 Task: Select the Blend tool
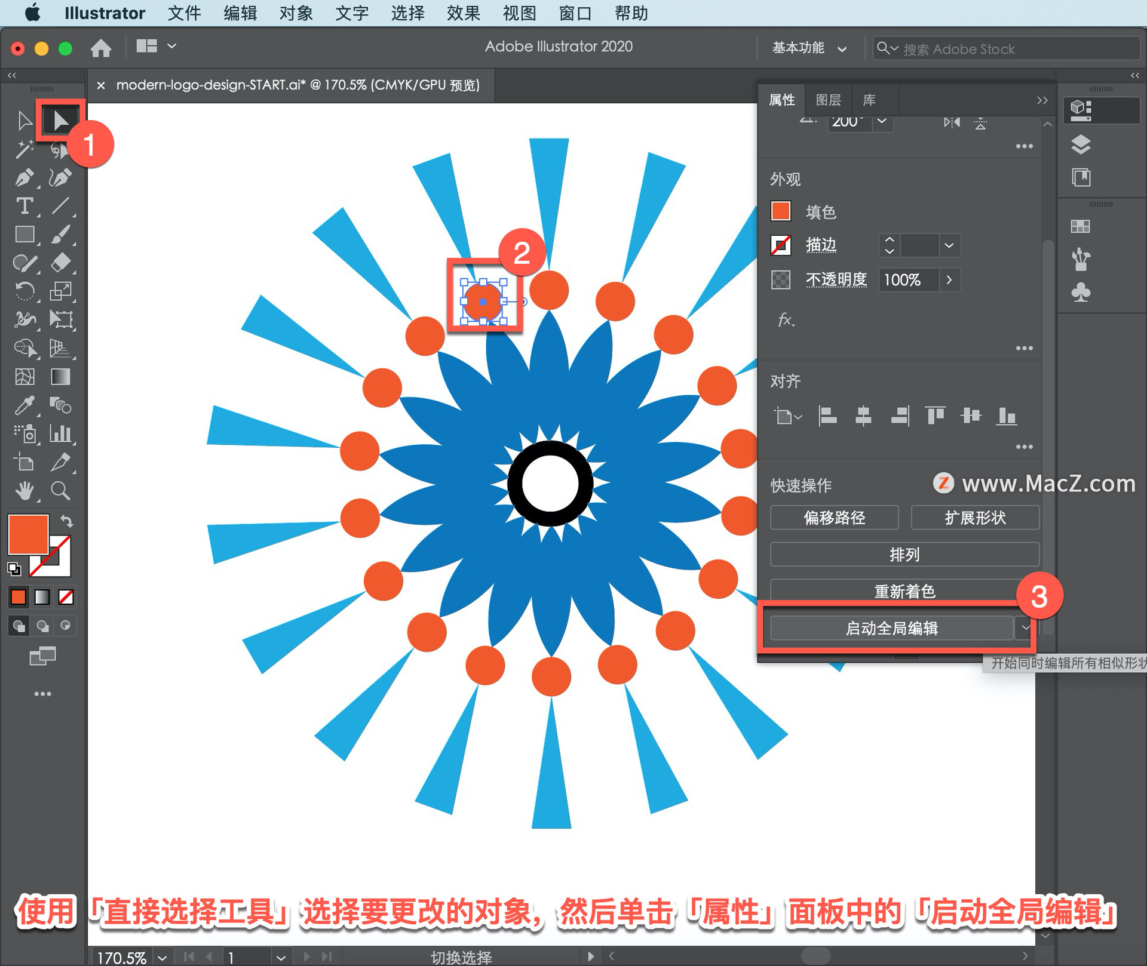tap(60, 405)
